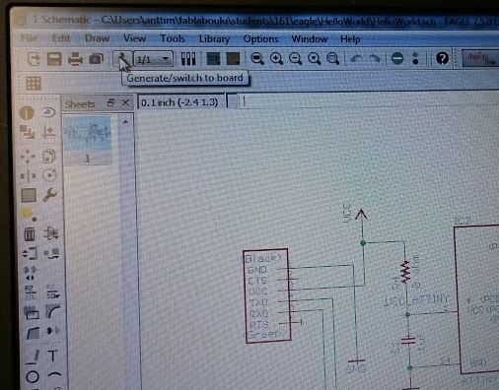499x390 pixels.
Task: Select the Group tool
Action: click(29, 195)
